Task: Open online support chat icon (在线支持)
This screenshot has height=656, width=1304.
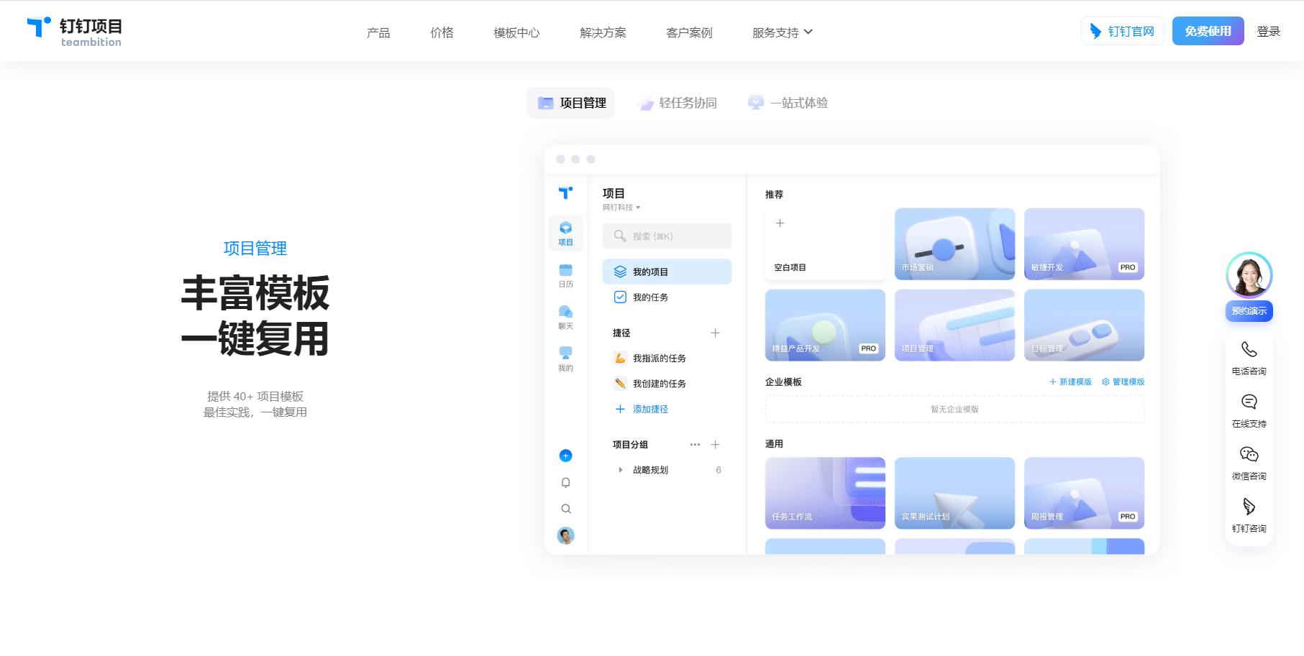Action: (1249, 402)
